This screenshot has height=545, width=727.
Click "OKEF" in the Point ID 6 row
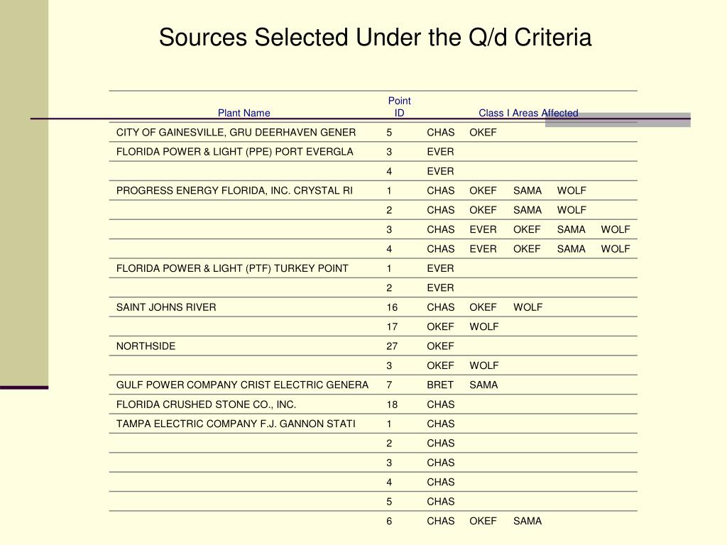(x=483, y=521)
